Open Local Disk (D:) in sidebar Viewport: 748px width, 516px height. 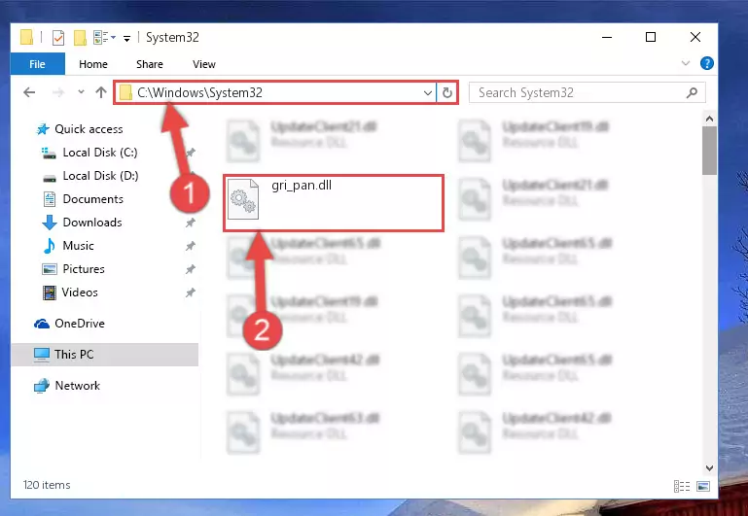(100, 176)
